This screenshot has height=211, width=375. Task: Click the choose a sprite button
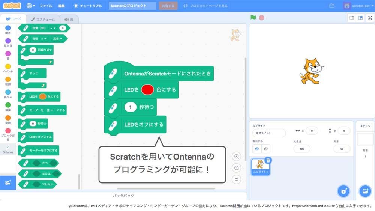pyautogui.click(x=343, y=191)
